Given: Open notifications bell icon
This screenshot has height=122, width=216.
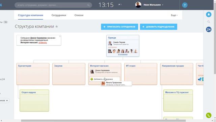Looking at the screenshot, I should (x=209, y=14).
